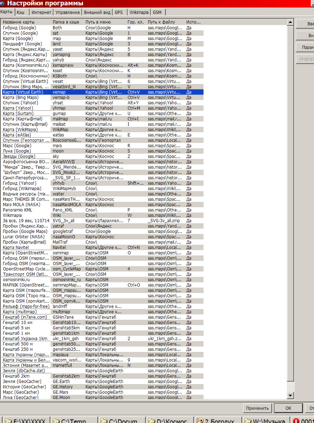Switch to the GPS tab
This screenshot has height=423, width=314.
click(x=119, y=12)
